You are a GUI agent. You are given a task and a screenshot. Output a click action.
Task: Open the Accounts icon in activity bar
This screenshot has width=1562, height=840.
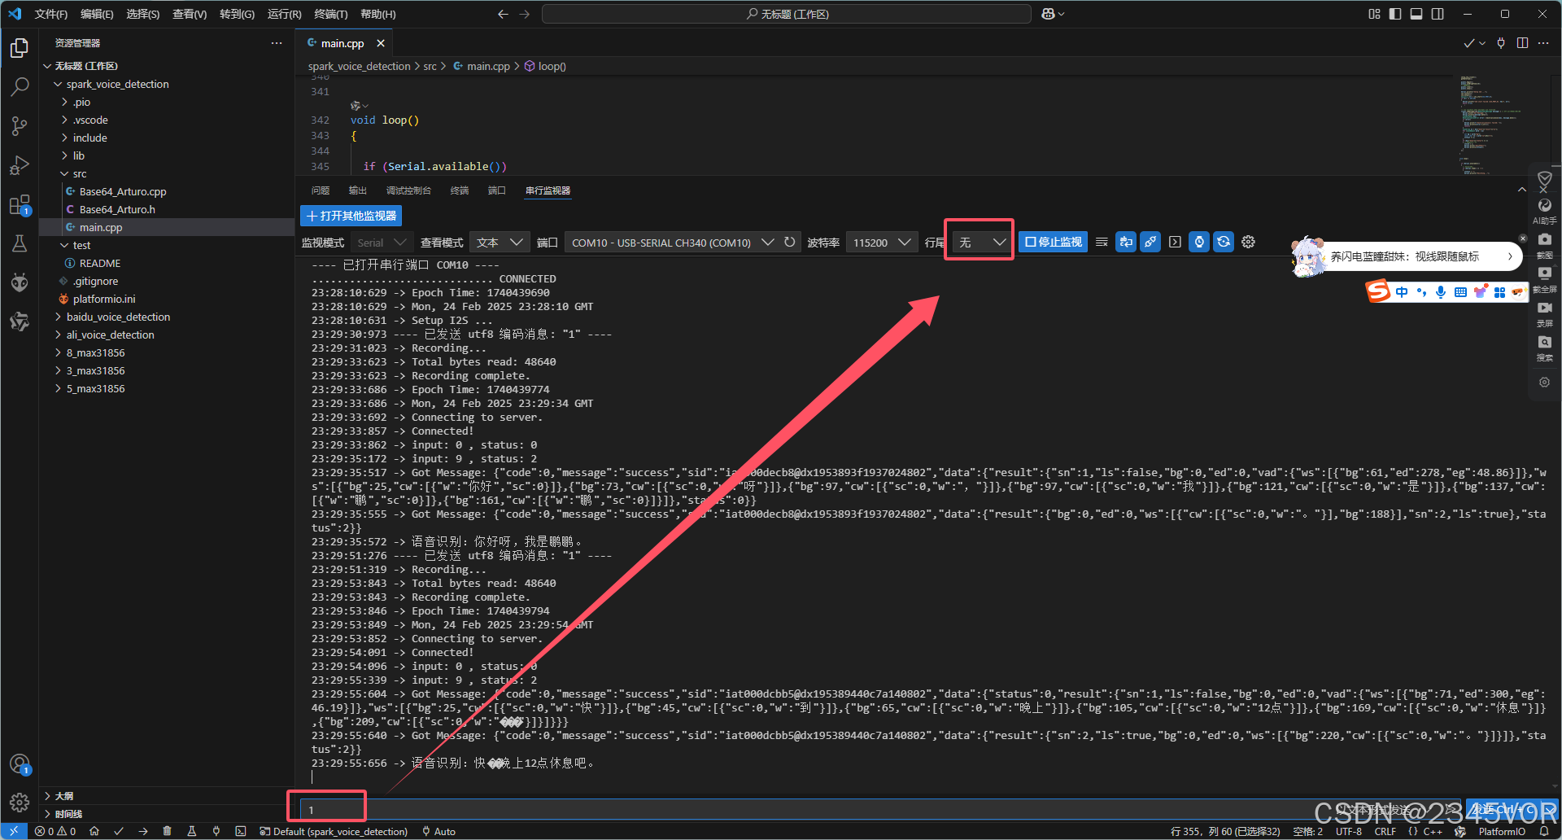click(x=20, y=764)
